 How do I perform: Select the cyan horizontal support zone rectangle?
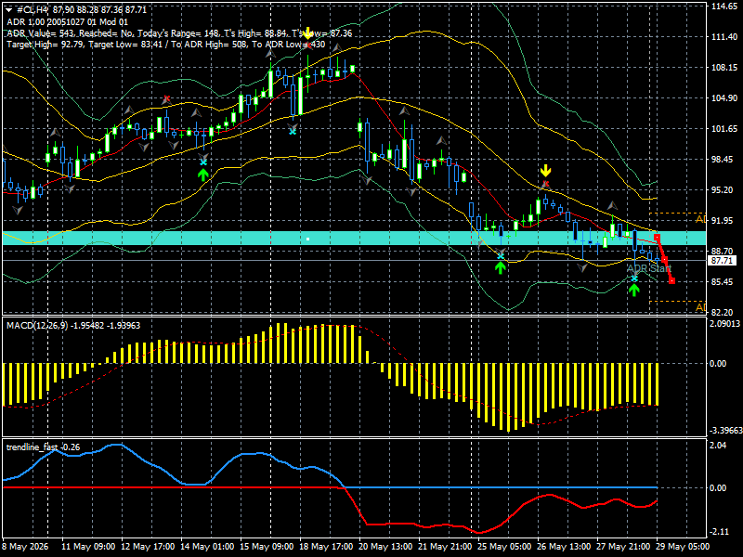point(354,239)
